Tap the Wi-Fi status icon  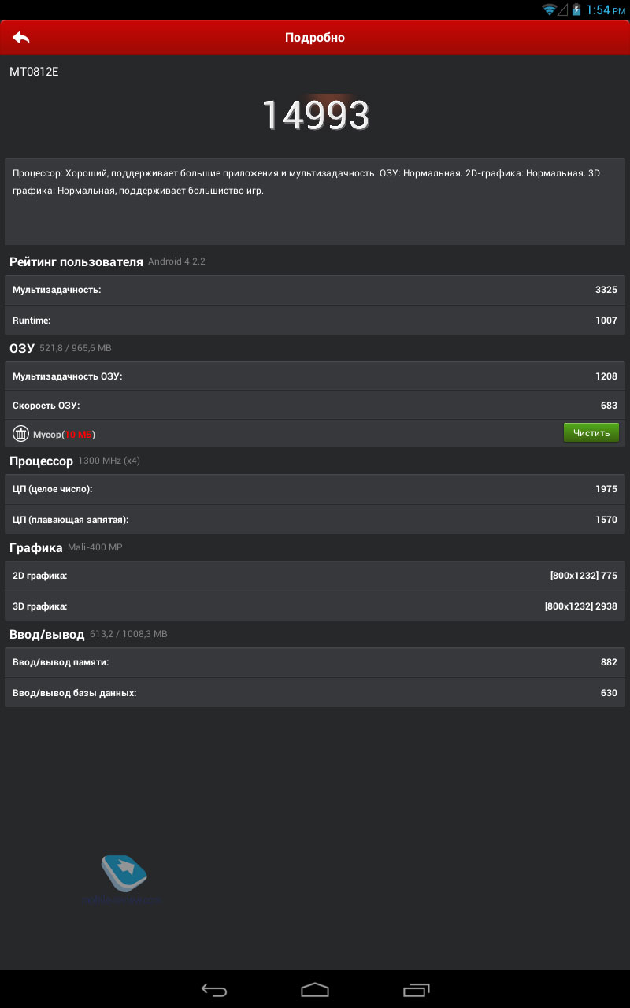coord(549,9)
